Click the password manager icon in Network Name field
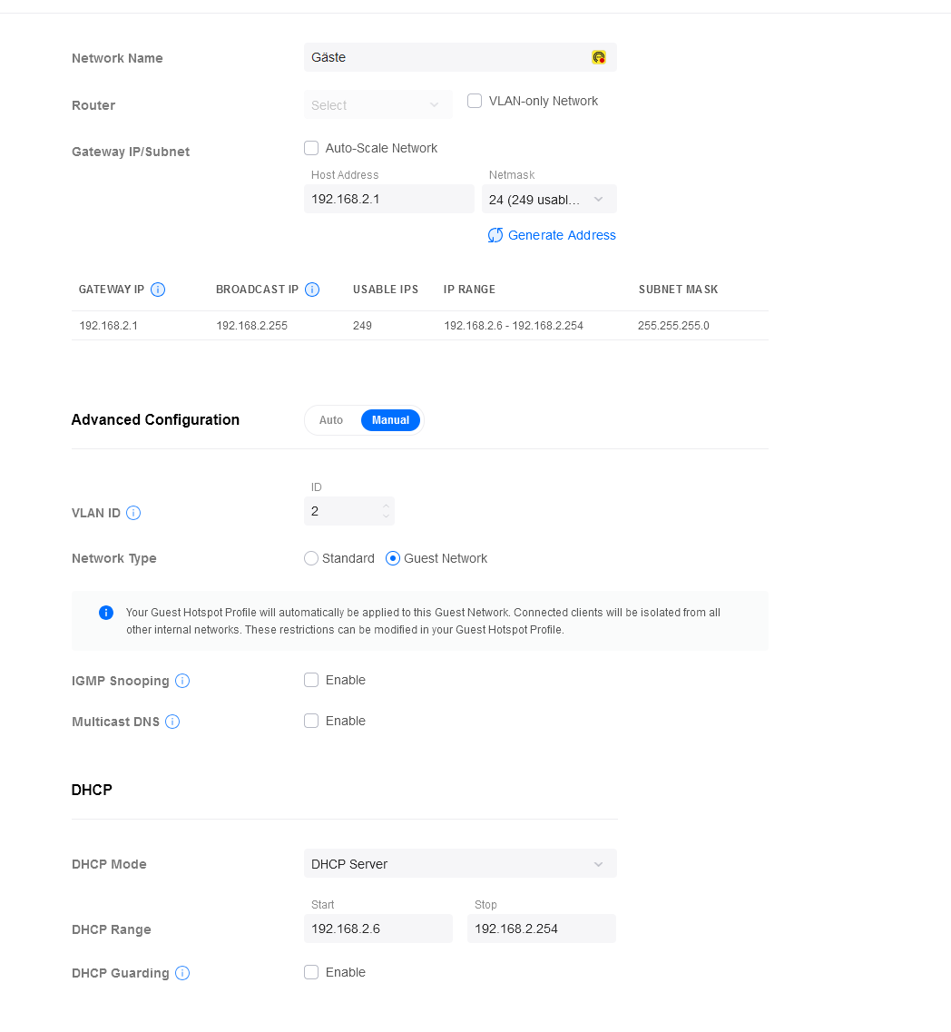Viewport: 951px width, 1032px height. 599,57
